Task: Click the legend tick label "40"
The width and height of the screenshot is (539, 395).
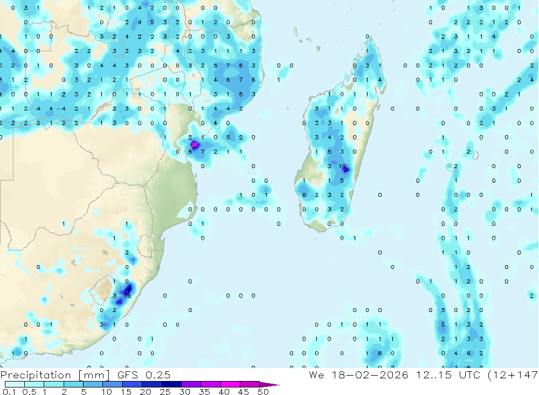Action: [224, 392]
